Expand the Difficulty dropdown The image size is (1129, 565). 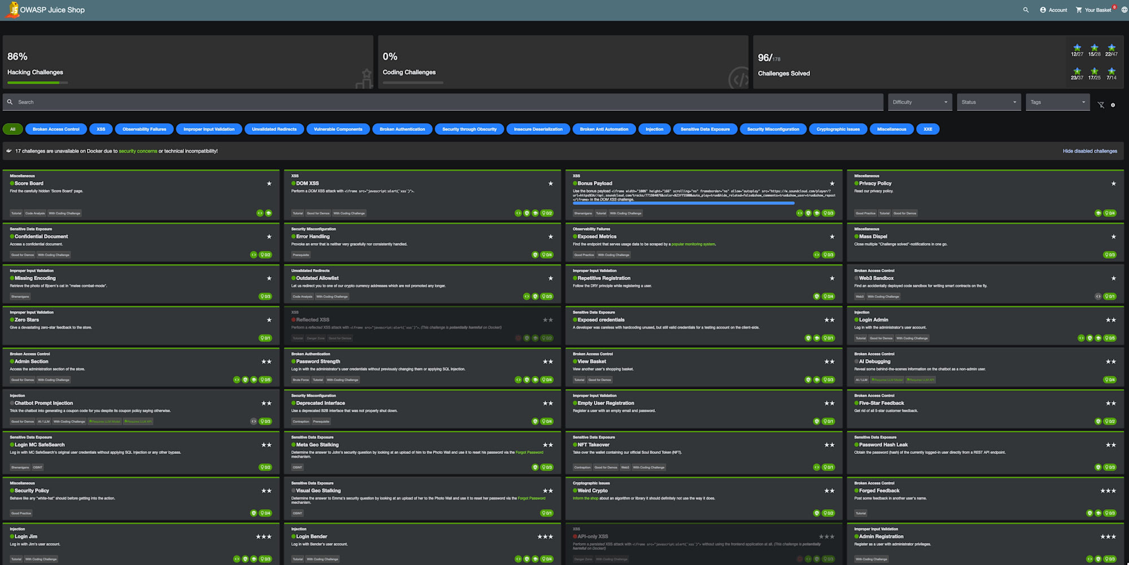point(920,102)
